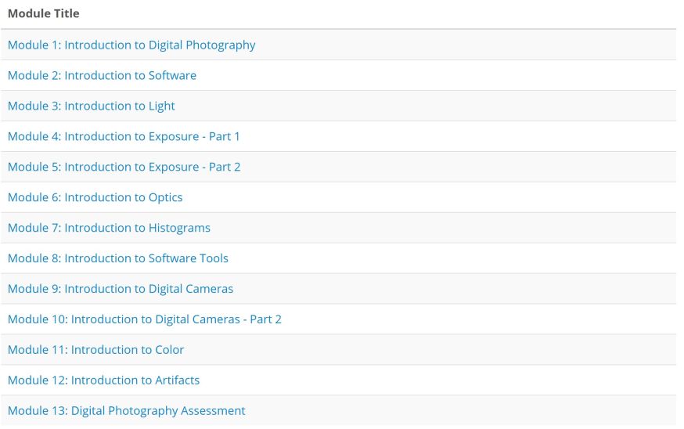Open Module 7: Introduction to Histograms
684x429 pixels.
tap(109, 229)
